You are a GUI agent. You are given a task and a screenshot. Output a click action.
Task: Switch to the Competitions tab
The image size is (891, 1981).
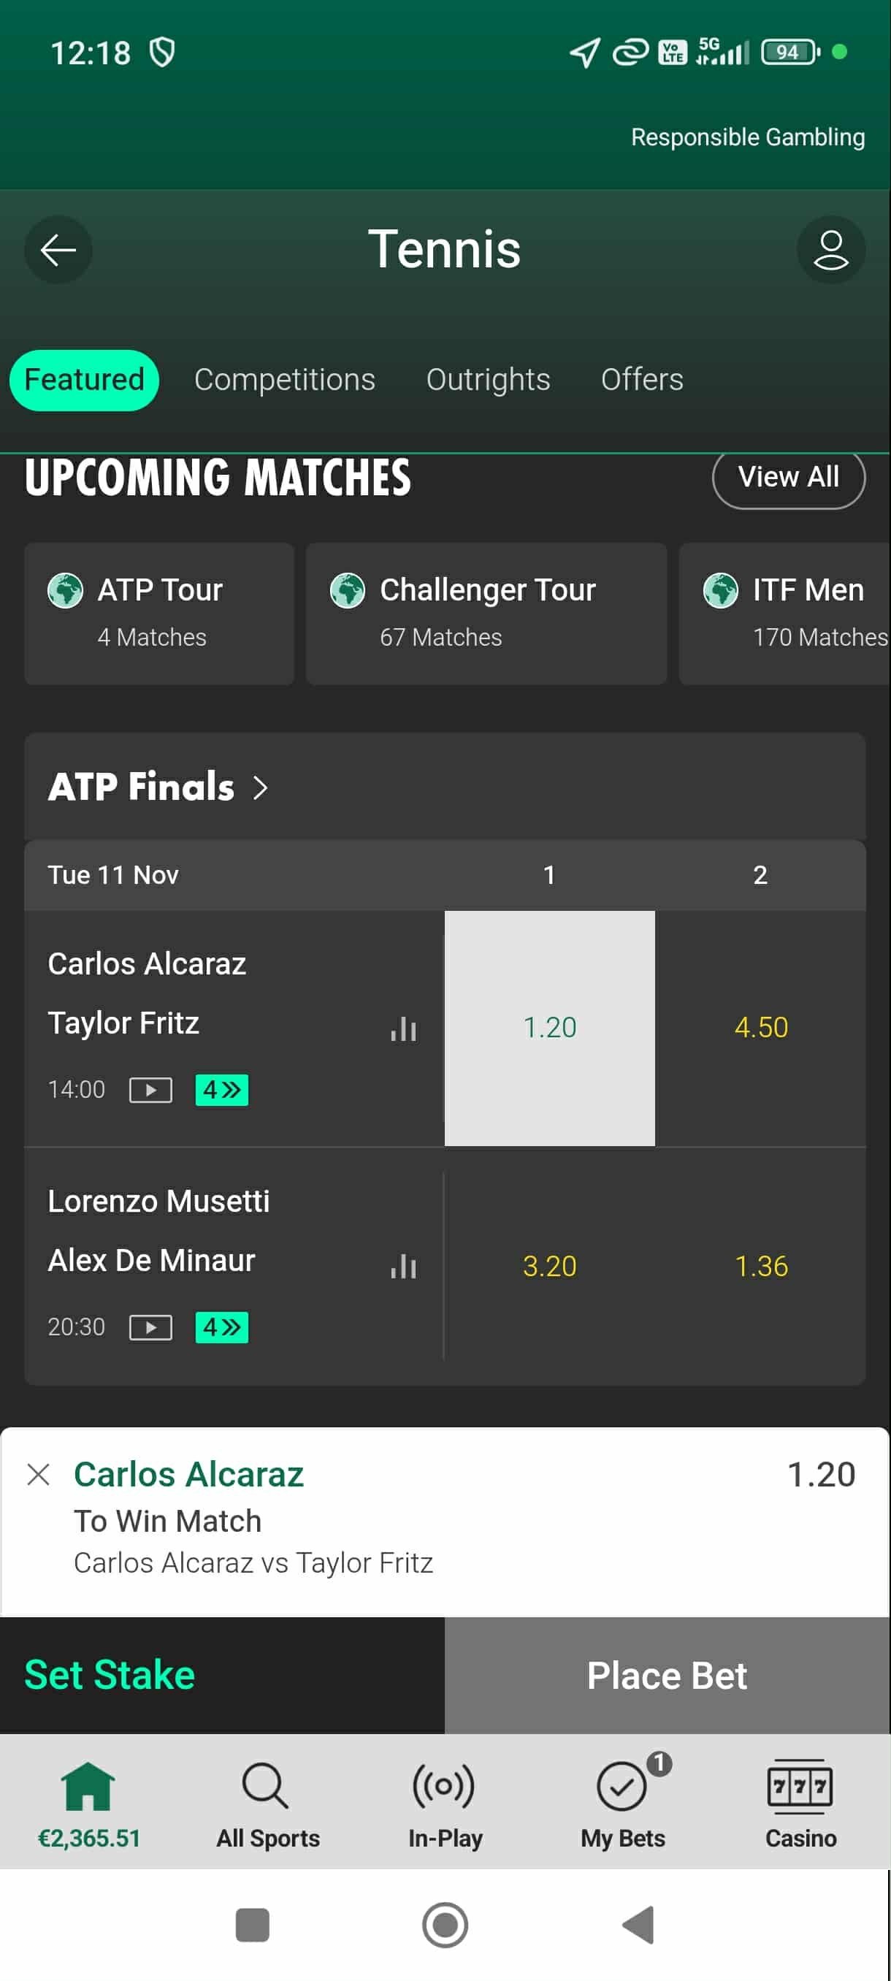(x=284, y=380)
